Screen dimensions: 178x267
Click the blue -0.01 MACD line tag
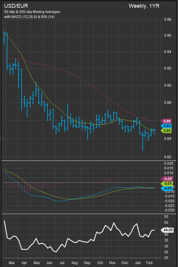click(x=167, y=188)
